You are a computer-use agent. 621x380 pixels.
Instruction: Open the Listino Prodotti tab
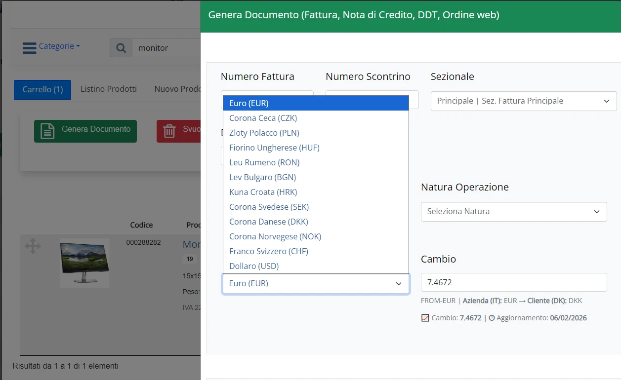pos(109,89)
